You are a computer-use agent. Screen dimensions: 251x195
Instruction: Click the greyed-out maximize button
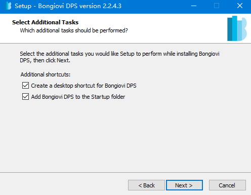click(217, 6)
